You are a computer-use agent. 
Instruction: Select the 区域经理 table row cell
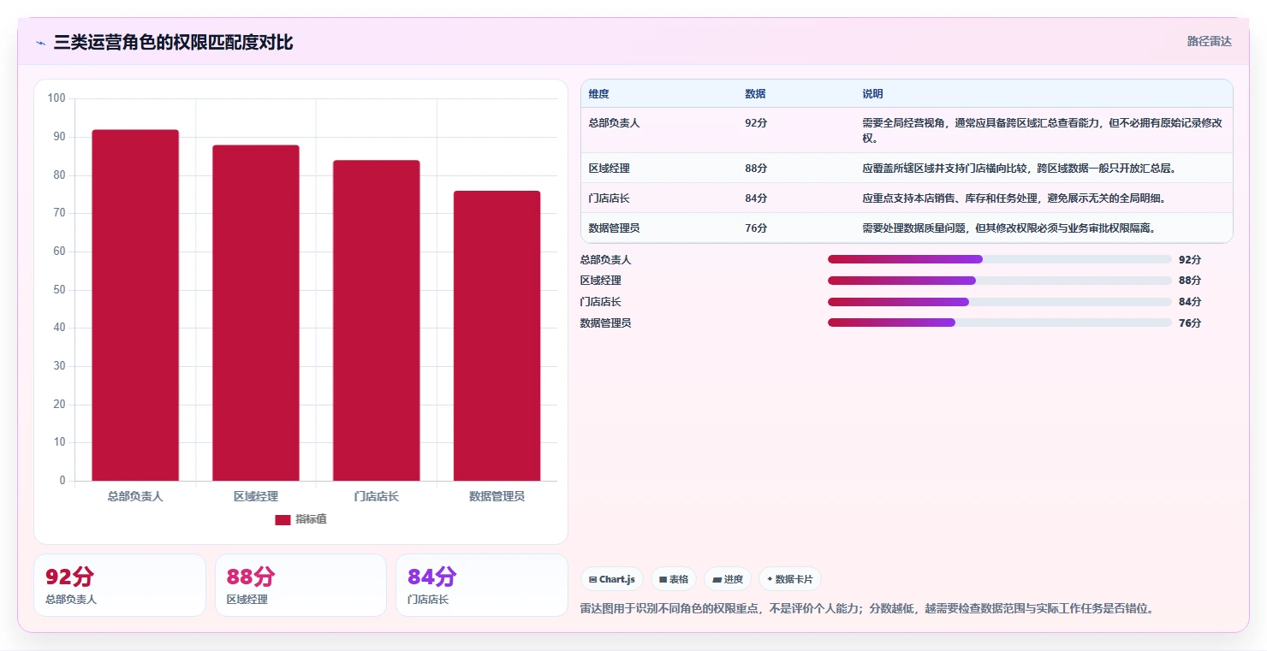[x=610, y=169]
